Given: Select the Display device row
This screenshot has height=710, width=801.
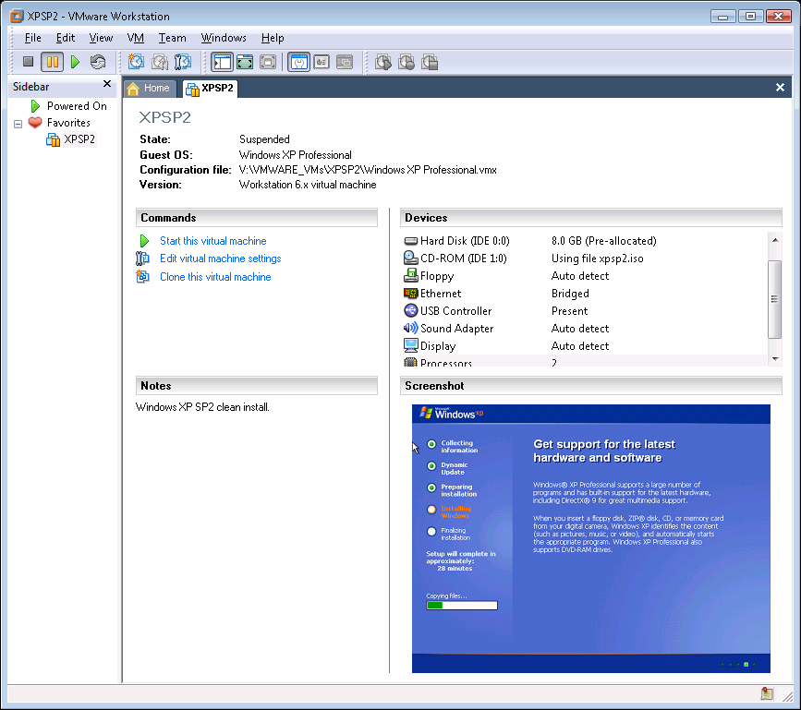Looking at the screenshot, I should point(583,346).
